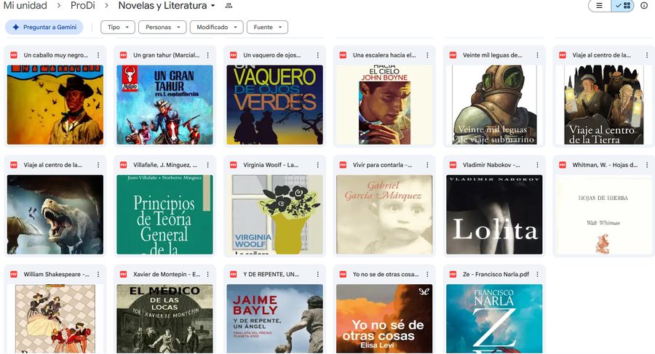Viewport: 655px width, 354px height.
Task: Open Gabriel García Márquez cover thumbnail
Action: point(384,214)
